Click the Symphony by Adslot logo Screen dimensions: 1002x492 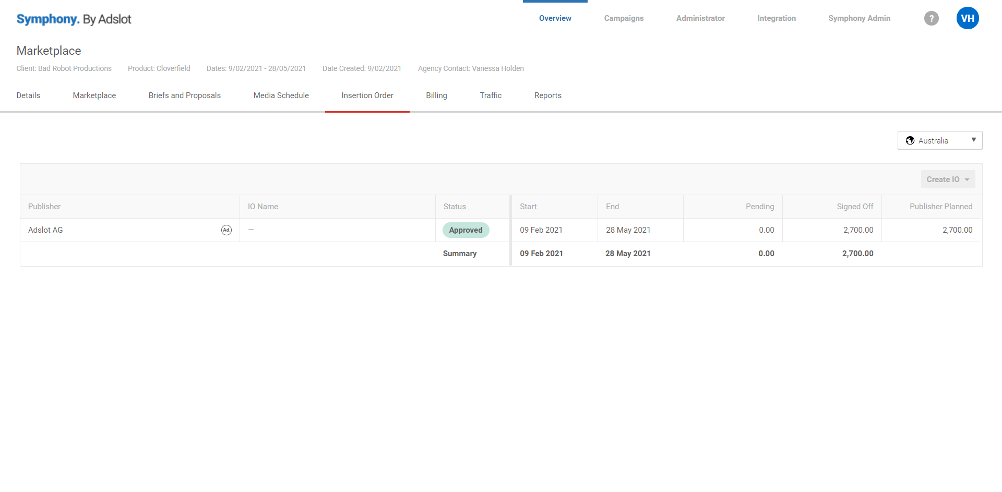(74, 19)
